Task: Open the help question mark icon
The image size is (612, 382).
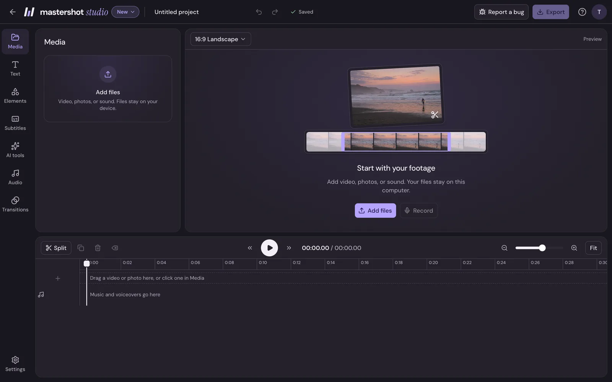Action: [582, 12]
